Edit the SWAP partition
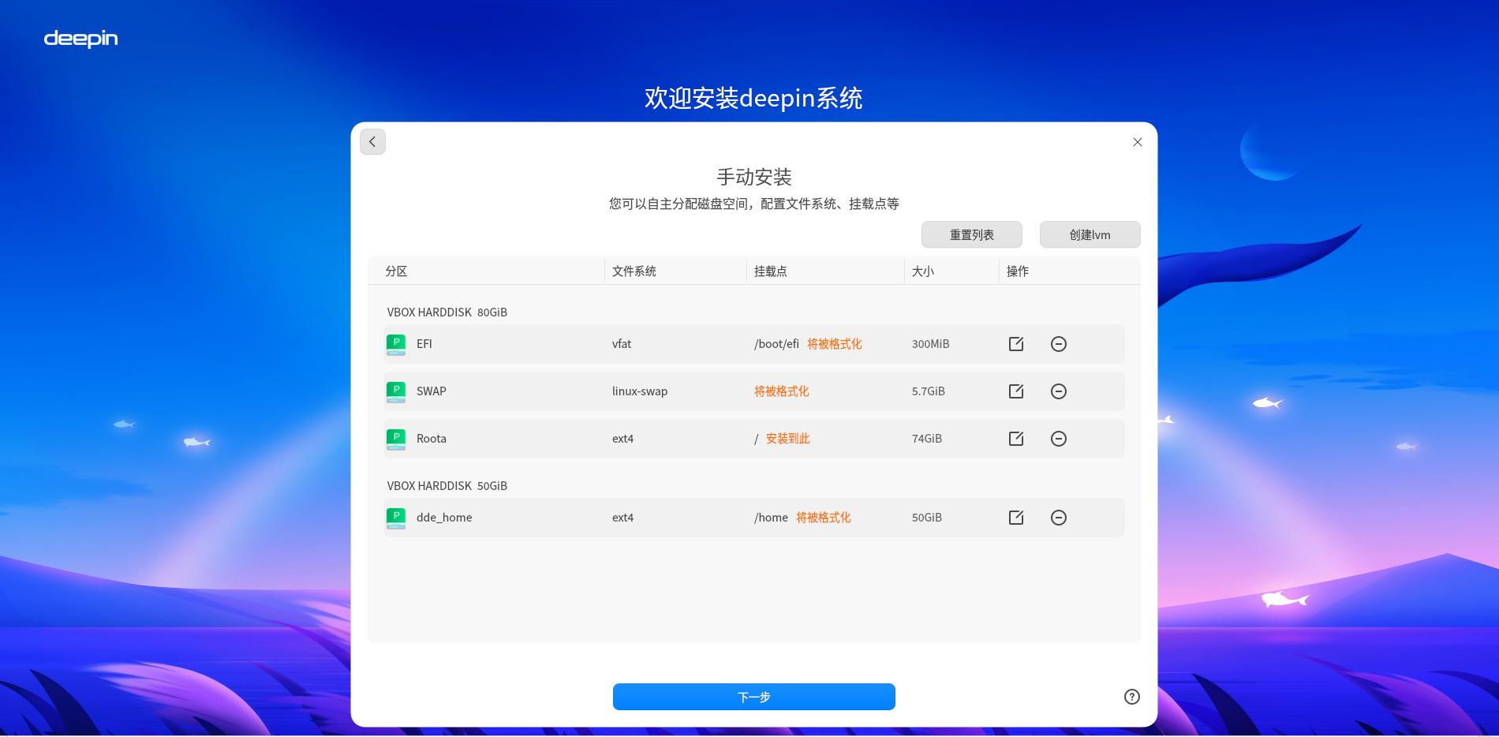 (x=1016, y=391)
